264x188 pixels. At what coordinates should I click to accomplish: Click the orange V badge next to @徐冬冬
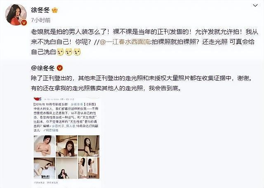click(x=60, y=68)
